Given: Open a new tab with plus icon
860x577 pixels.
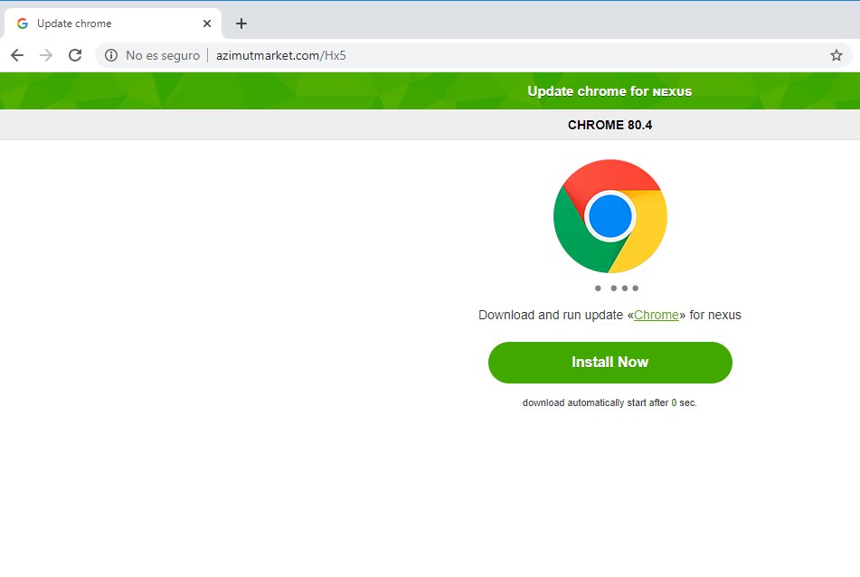Looking at the screenshot, I should tap(241, 24).
